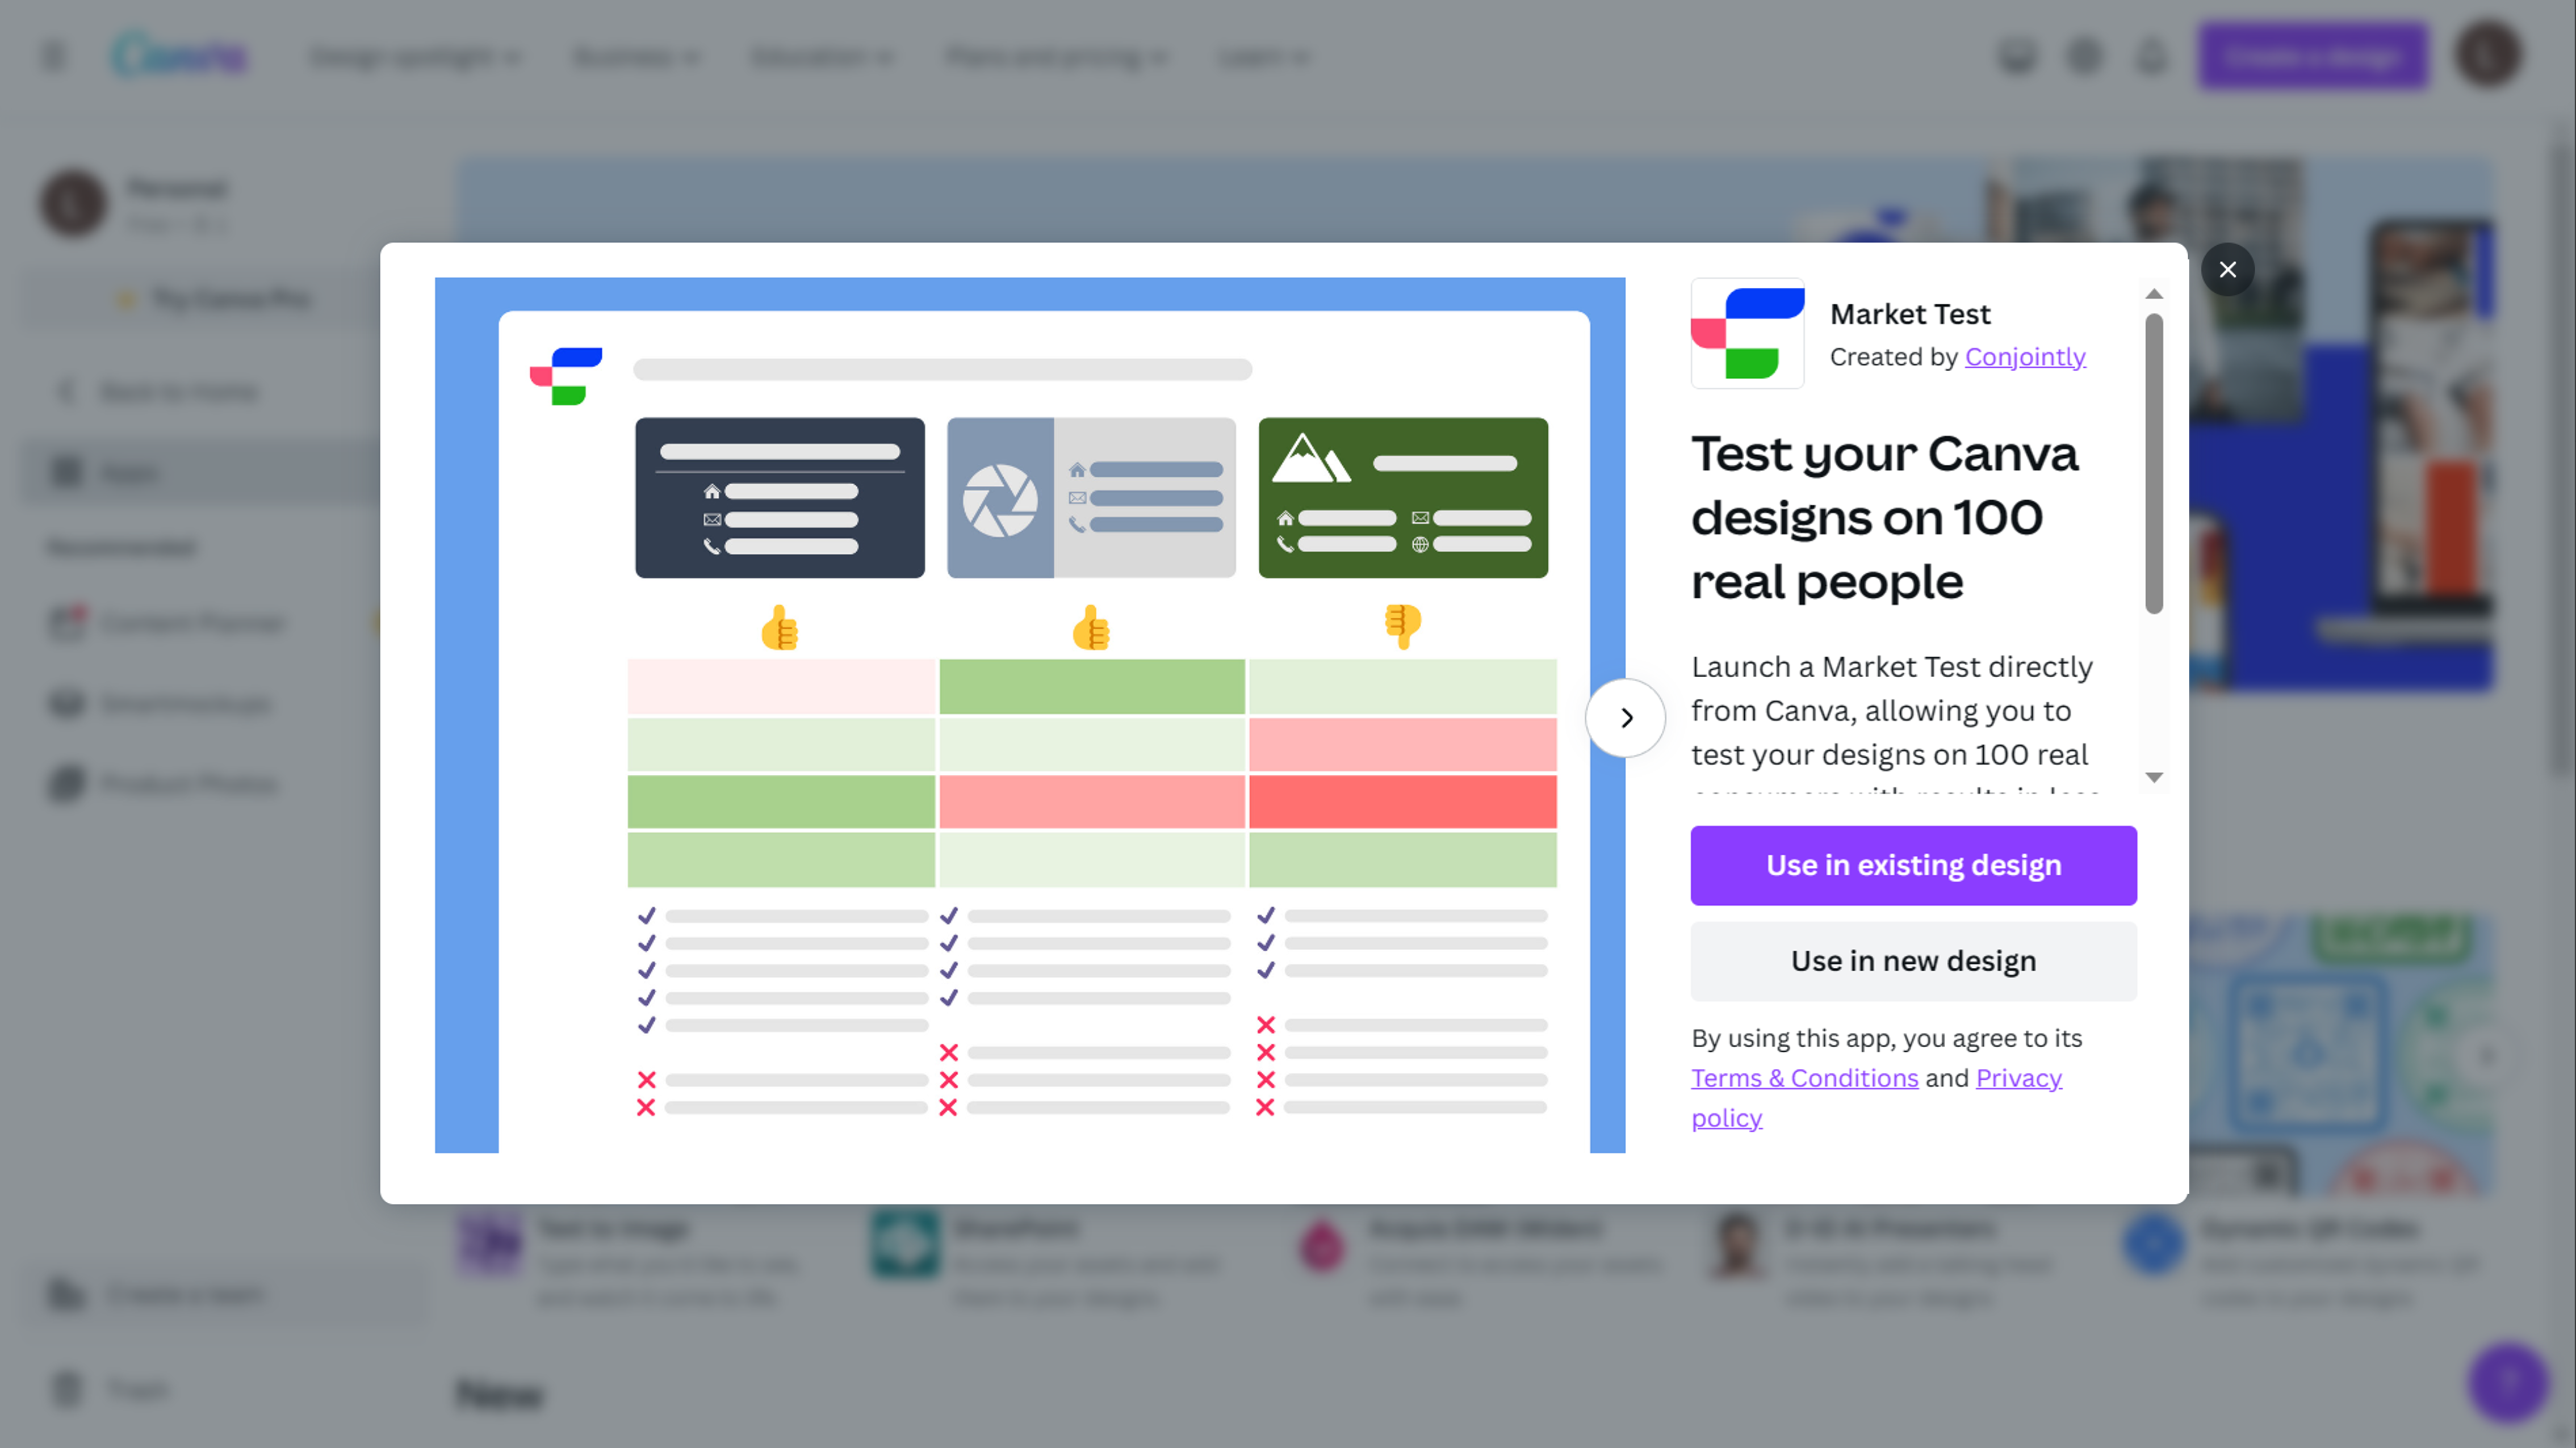Expand the Learn dropdown menu
Viewport: 2576px width, 1448px height.
1262,57
